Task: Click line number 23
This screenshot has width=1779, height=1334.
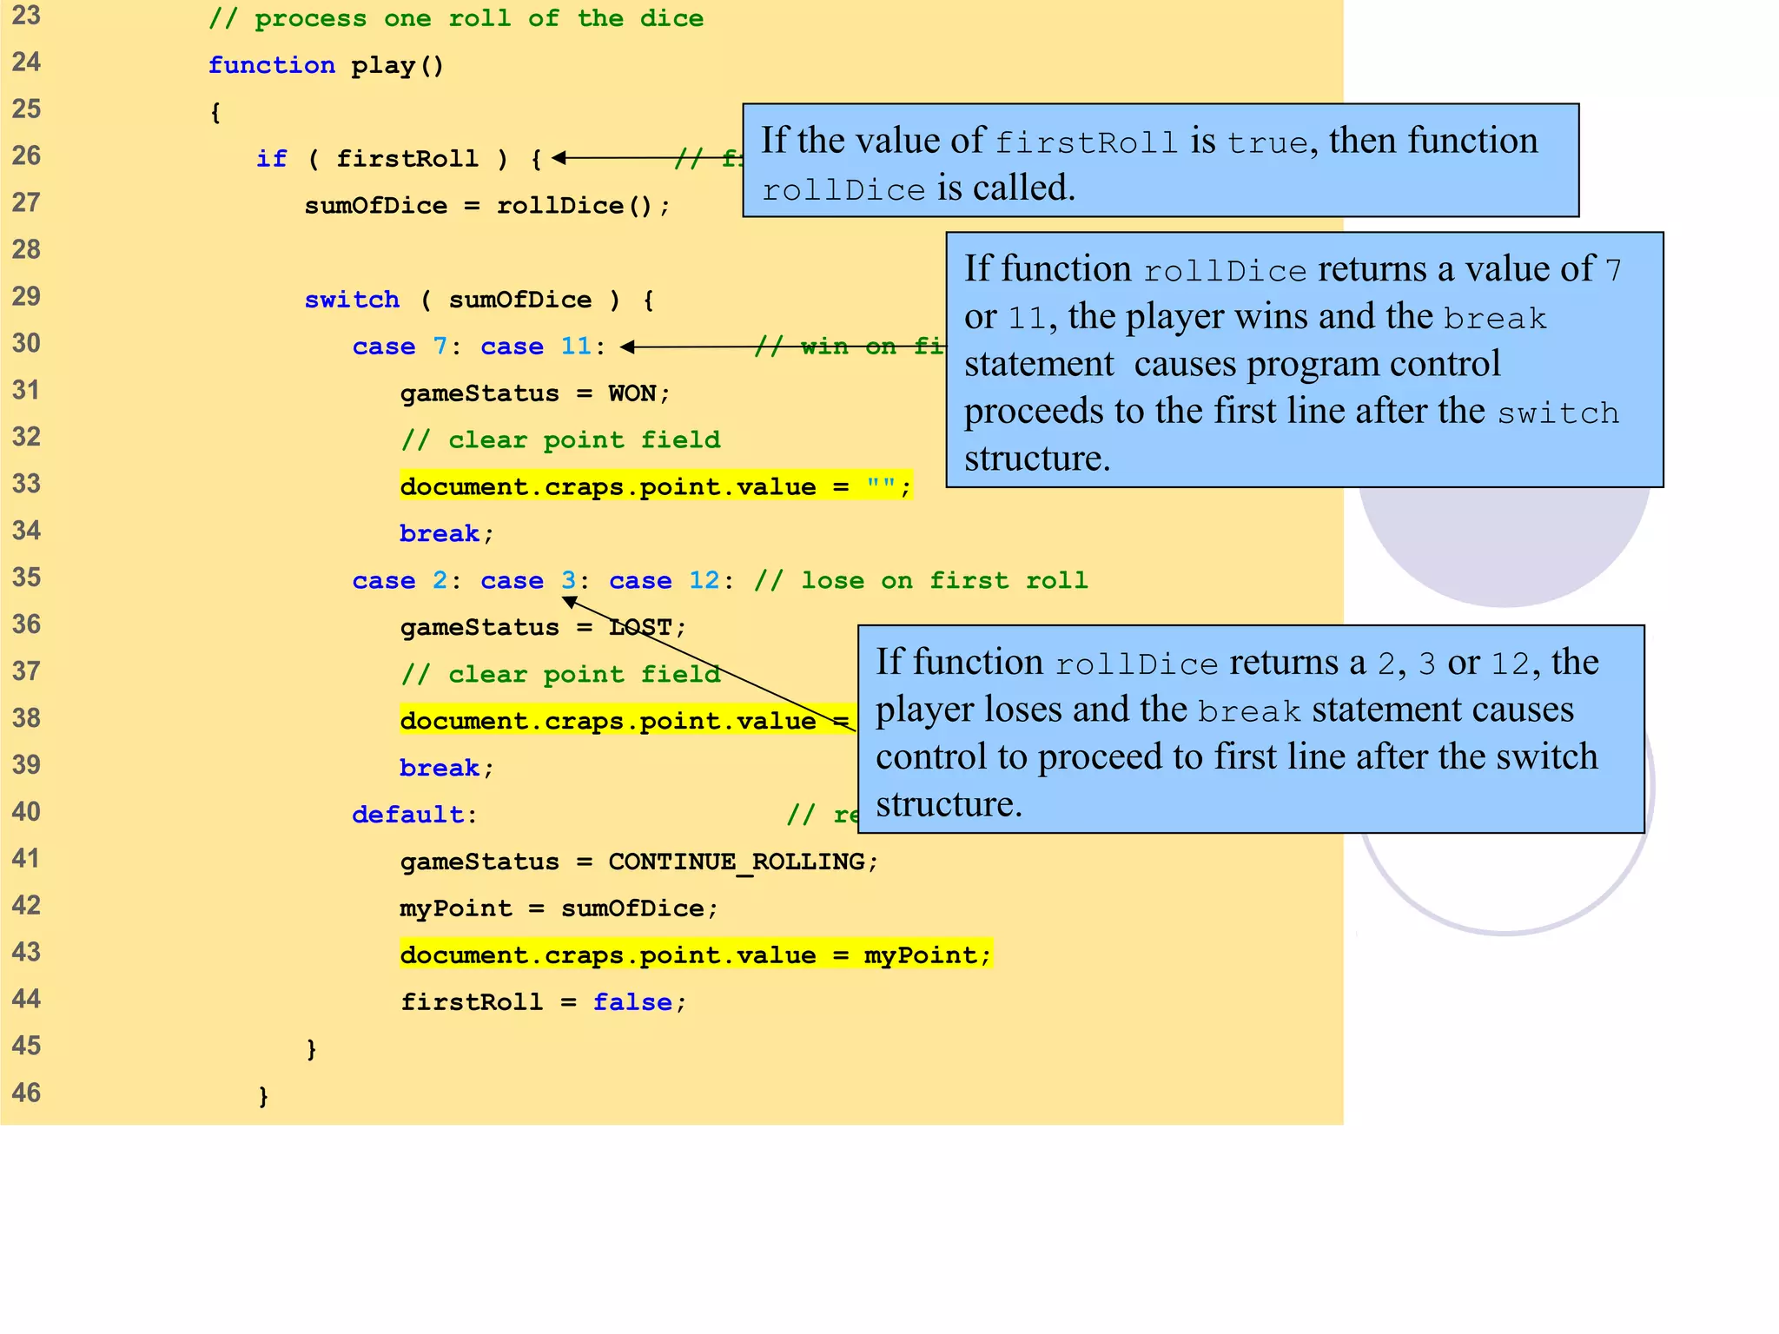Action: point(26,16)
